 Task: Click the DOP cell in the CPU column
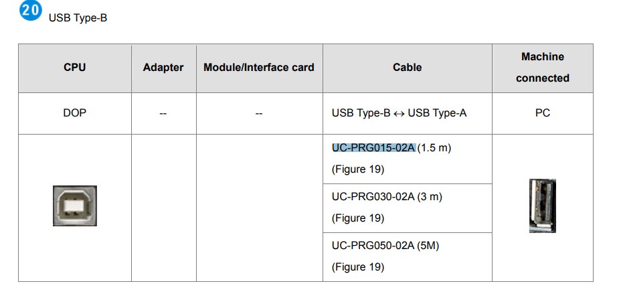click(75, 113)
